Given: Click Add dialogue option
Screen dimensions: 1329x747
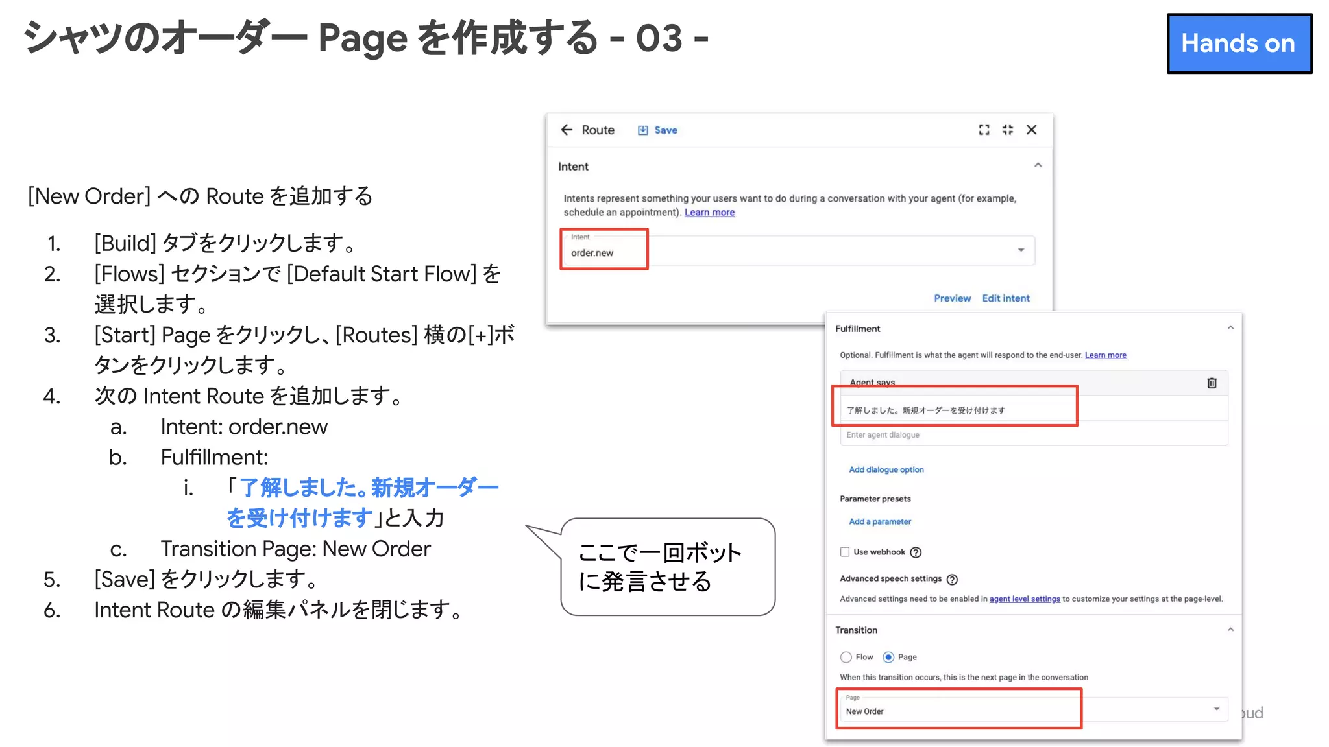Looking at the screenshot, I should pyautogui.click(x=886, y=470).
